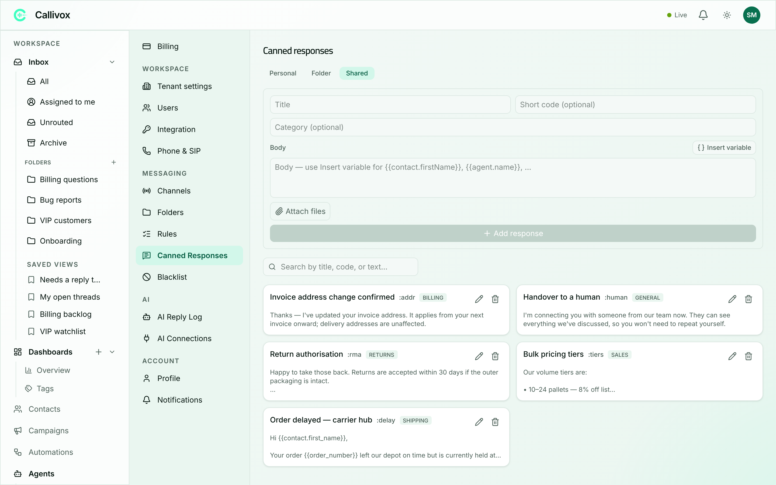This screenshot has width=776, height=485.
Task: Go to Users settings
Action: coord(189,108)
